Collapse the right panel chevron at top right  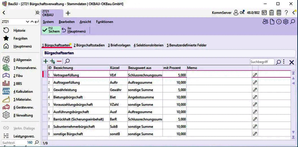pyautogui.click(x=294, y=13)
